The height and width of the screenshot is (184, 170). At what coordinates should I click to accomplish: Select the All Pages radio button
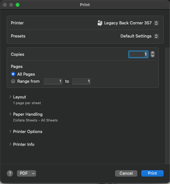click(13, 74)
